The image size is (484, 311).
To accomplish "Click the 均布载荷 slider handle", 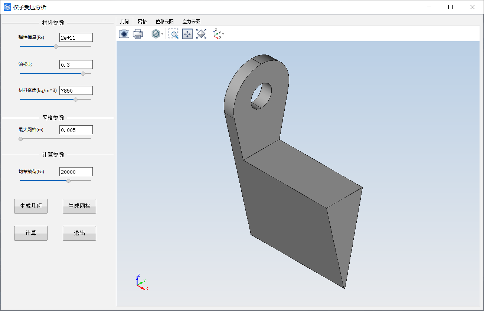I will pos(68,181).
